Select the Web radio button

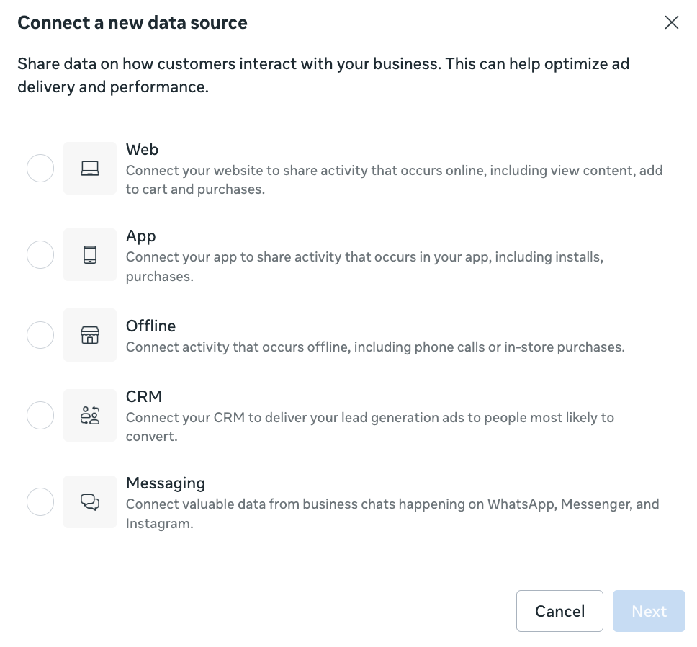click(40, 169)
